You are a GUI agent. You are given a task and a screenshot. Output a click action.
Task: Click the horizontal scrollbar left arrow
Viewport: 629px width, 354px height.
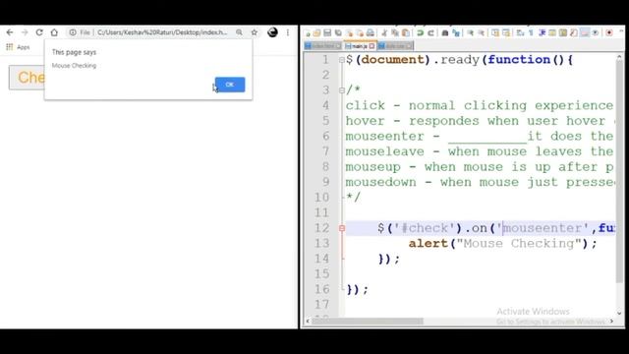click(x=308, y=322)
